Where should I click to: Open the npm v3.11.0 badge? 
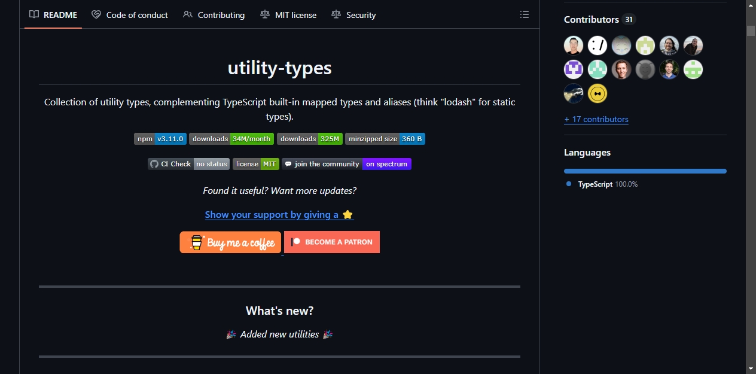pyautogui.click(x=160, y=139)
